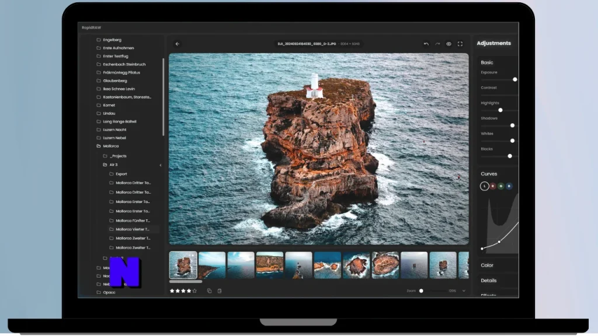Select the sky and sea horizon thumbnail
The image size is (598, 336).
tap(241, 265)
